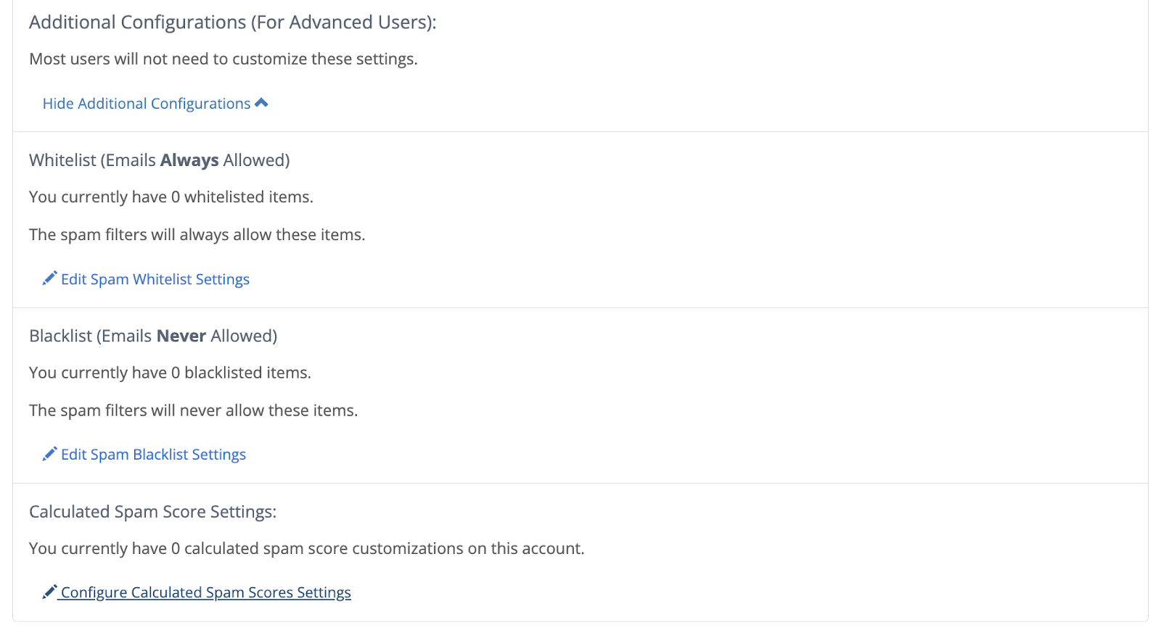
Task: Click the Blacklist (Emails Never Allowed) heading
Action: pos(152,336)
